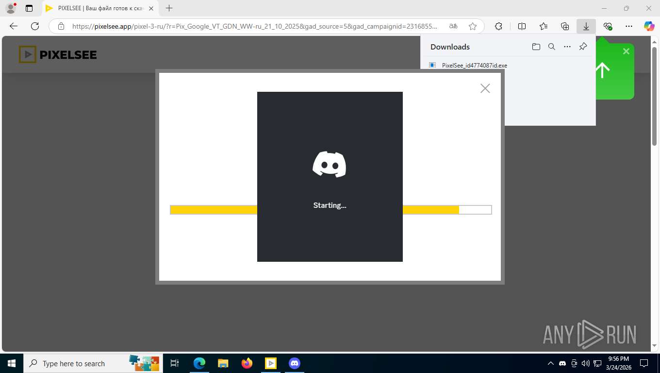Open more options in Downloads panel

click(x=567, y=47)
